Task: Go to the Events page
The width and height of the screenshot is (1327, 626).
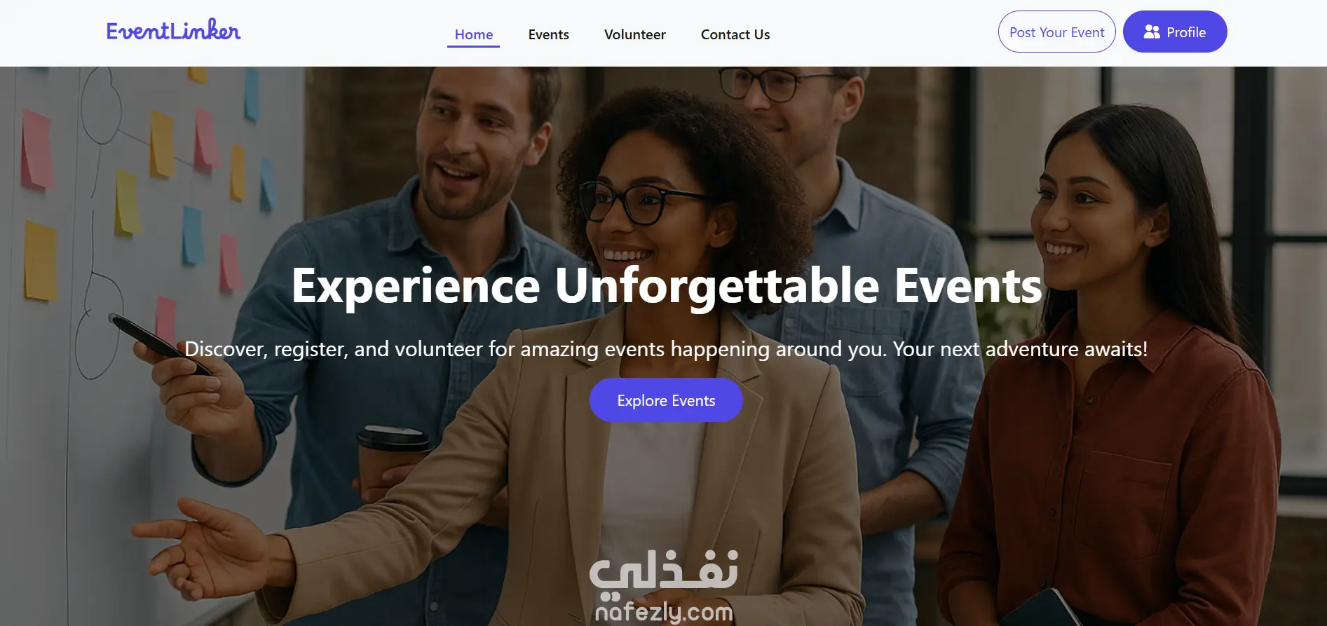Action: click(548, 34)
